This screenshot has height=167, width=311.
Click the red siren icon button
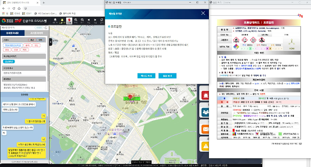coord(205,96)
